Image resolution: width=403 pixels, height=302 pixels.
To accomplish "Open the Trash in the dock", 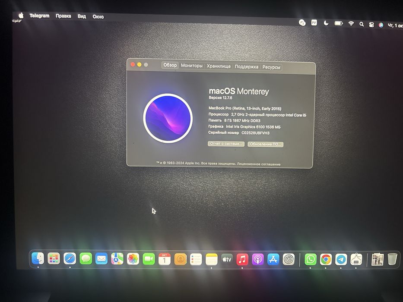I will (x=392, y=259).
